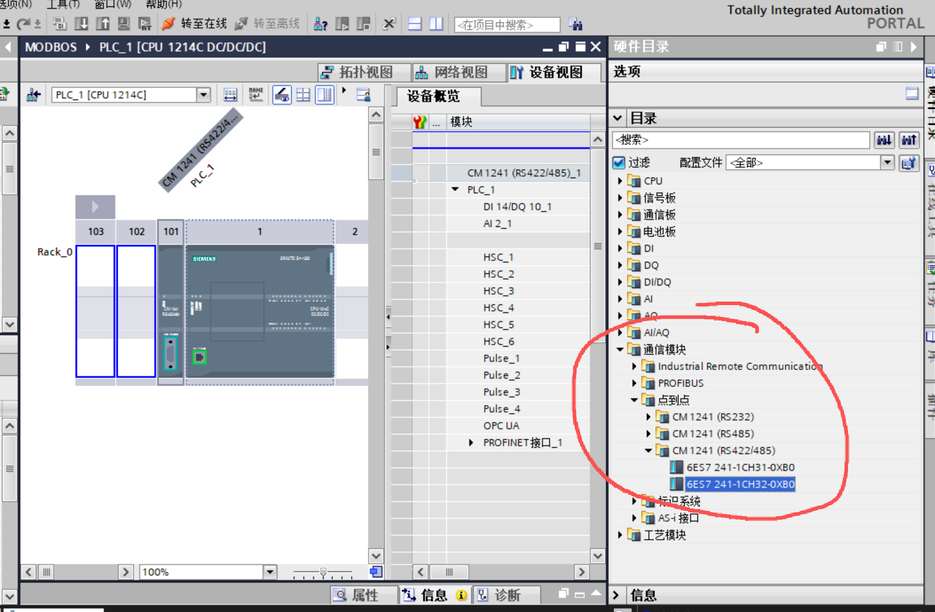Screen dimensions: 935x612
Task: Click the NAME module labeling icon
Action: [255, 95]
